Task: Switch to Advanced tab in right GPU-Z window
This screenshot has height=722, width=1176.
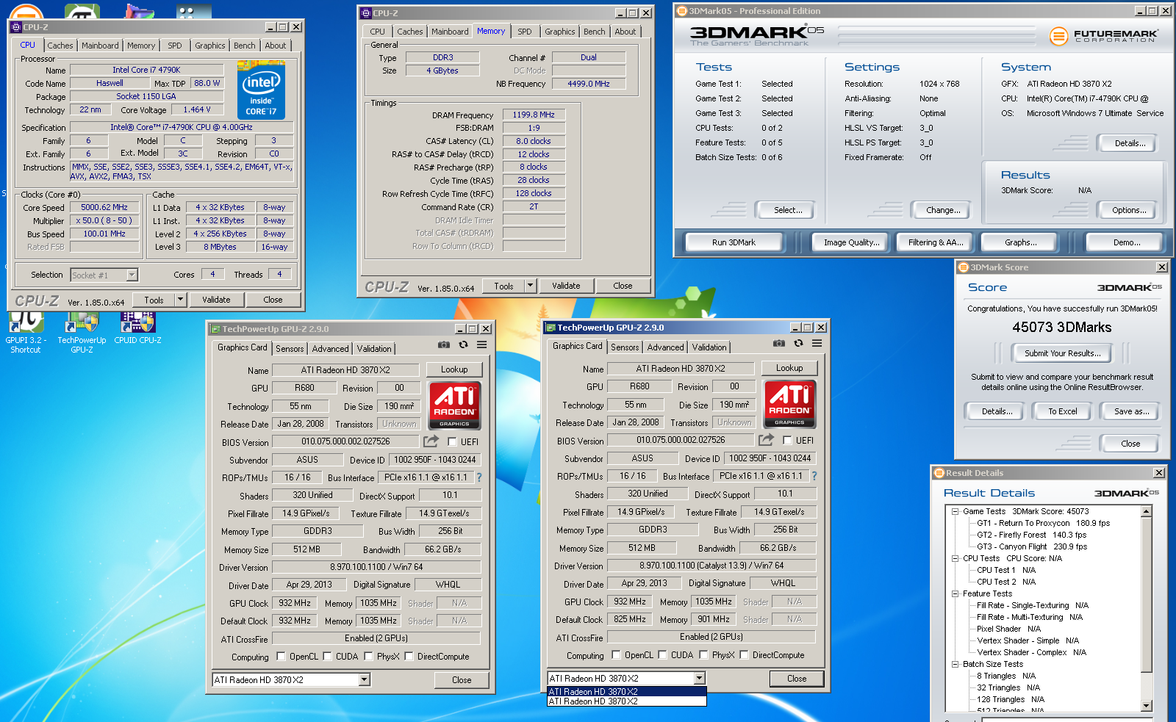Action: (x=666, y=347)
